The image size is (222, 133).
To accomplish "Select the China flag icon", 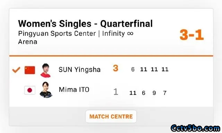I will 30,70.
